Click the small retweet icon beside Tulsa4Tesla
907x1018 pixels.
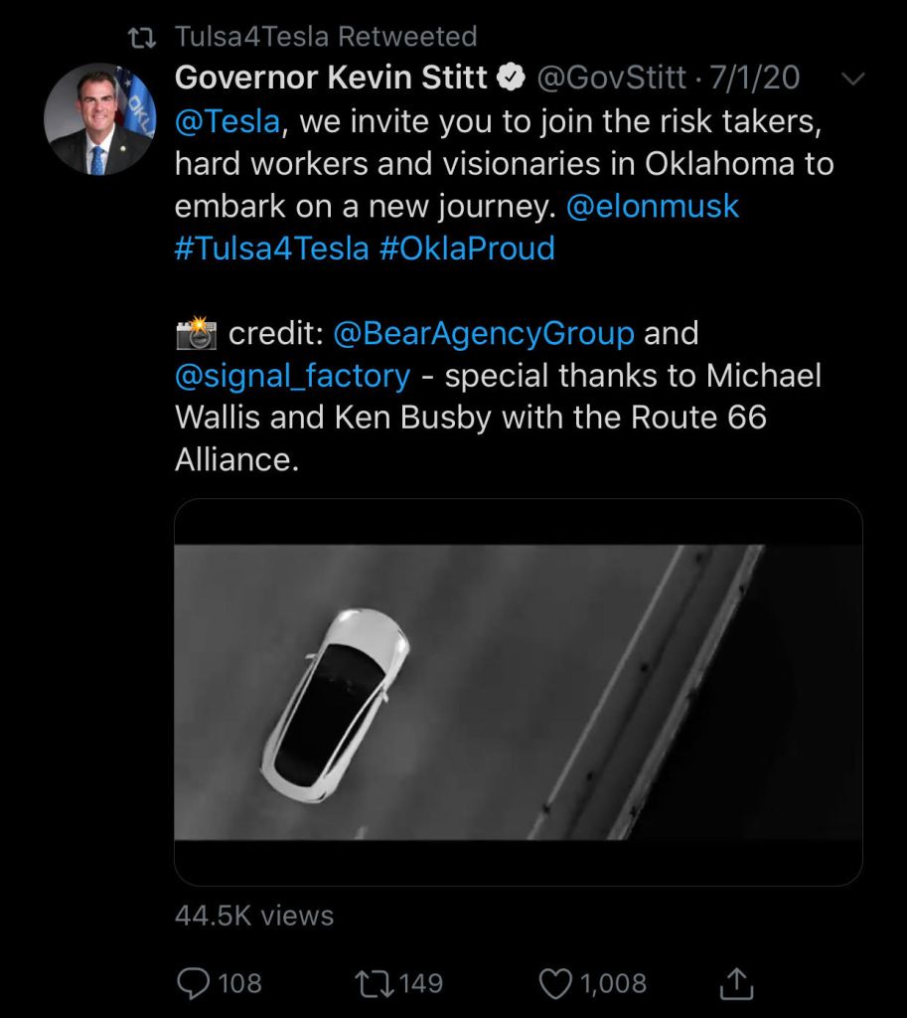(144, 38)
